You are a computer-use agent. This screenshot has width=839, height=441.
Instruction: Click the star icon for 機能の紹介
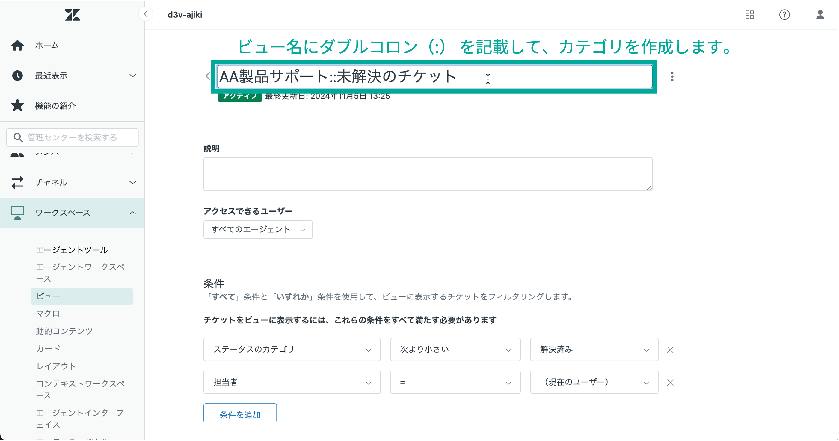(17, 105)
